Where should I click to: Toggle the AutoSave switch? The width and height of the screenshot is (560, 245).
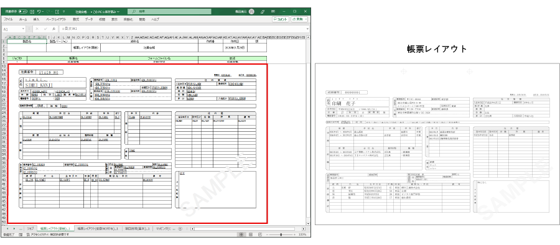pos(22,11)
